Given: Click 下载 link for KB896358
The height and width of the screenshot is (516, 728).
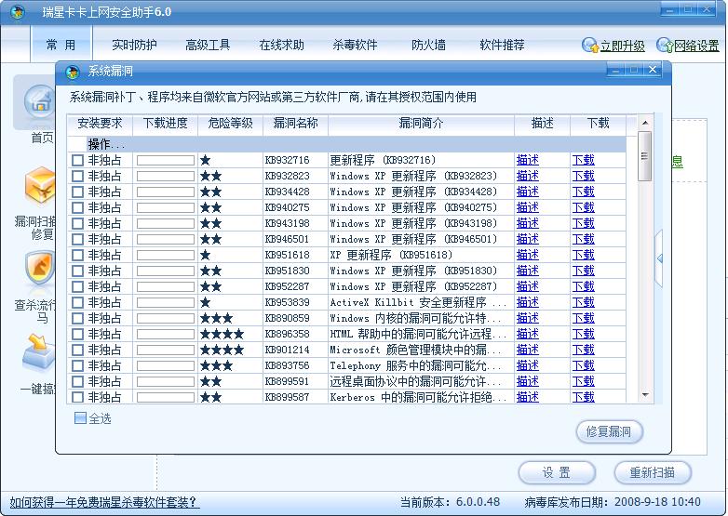Looking at the screenshot, I should tap(583, 334).
